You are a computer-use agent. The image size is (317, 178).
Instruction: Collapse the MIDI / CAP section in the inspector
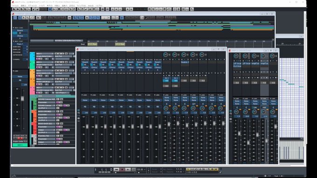click(14, 41)
